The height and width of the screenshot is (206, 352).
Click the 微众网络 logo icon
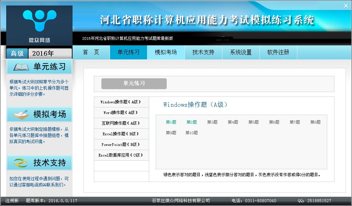[39, 21]
